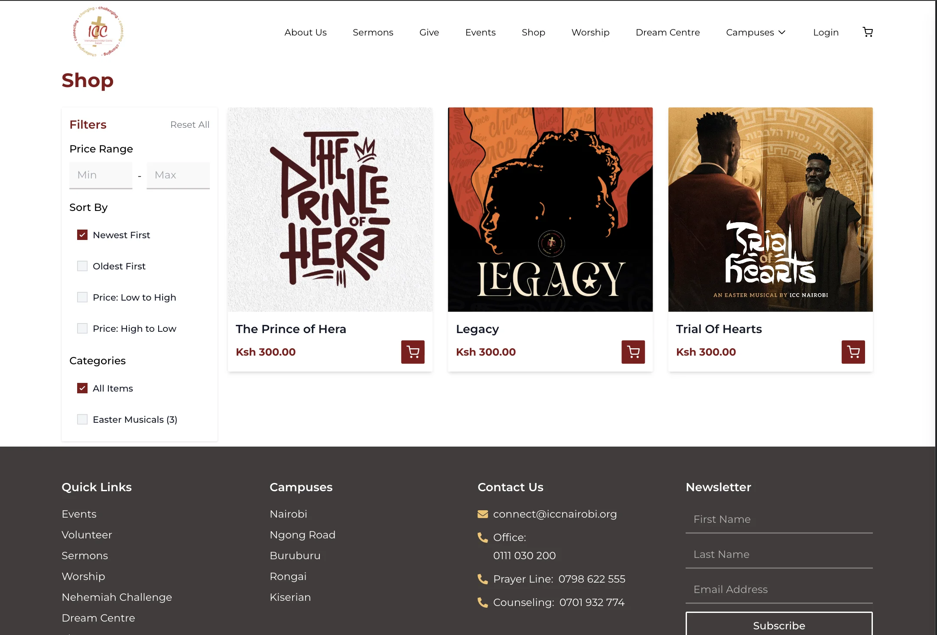This screenshot has height=635, width=937.
Task: Click the Last Name newsletter field
Action: point(779,554)
